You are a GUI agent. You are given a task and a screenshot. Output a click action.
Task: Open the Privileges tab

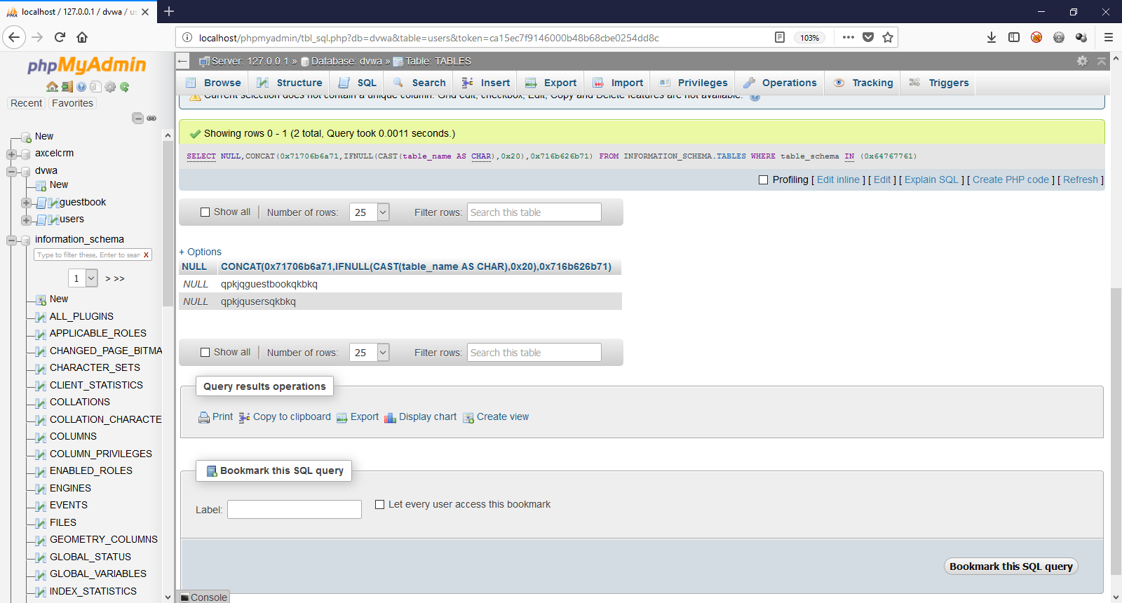[693, 83]
